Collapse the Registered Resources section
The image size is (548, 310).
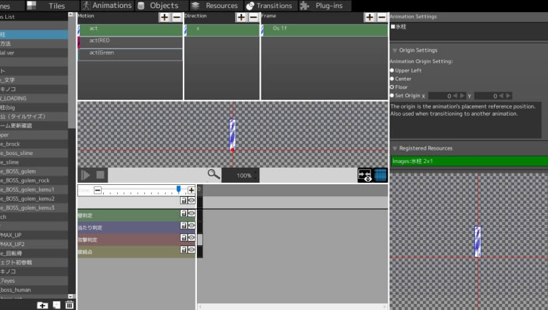395,148
